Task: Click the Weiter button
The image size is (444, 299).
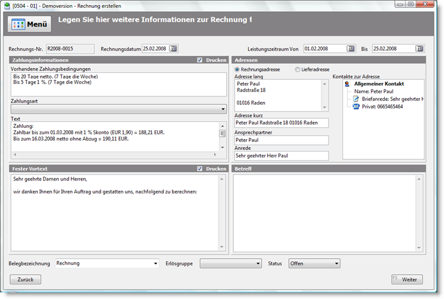Action: [x=407, y=279]
